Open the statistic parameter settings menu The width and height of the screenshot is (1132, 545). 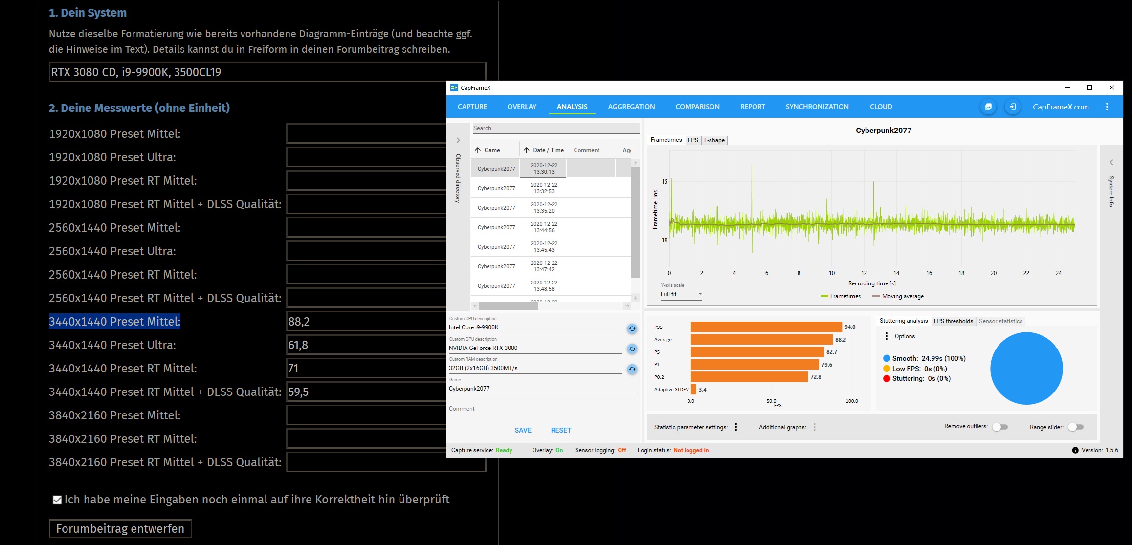(736, 427)
